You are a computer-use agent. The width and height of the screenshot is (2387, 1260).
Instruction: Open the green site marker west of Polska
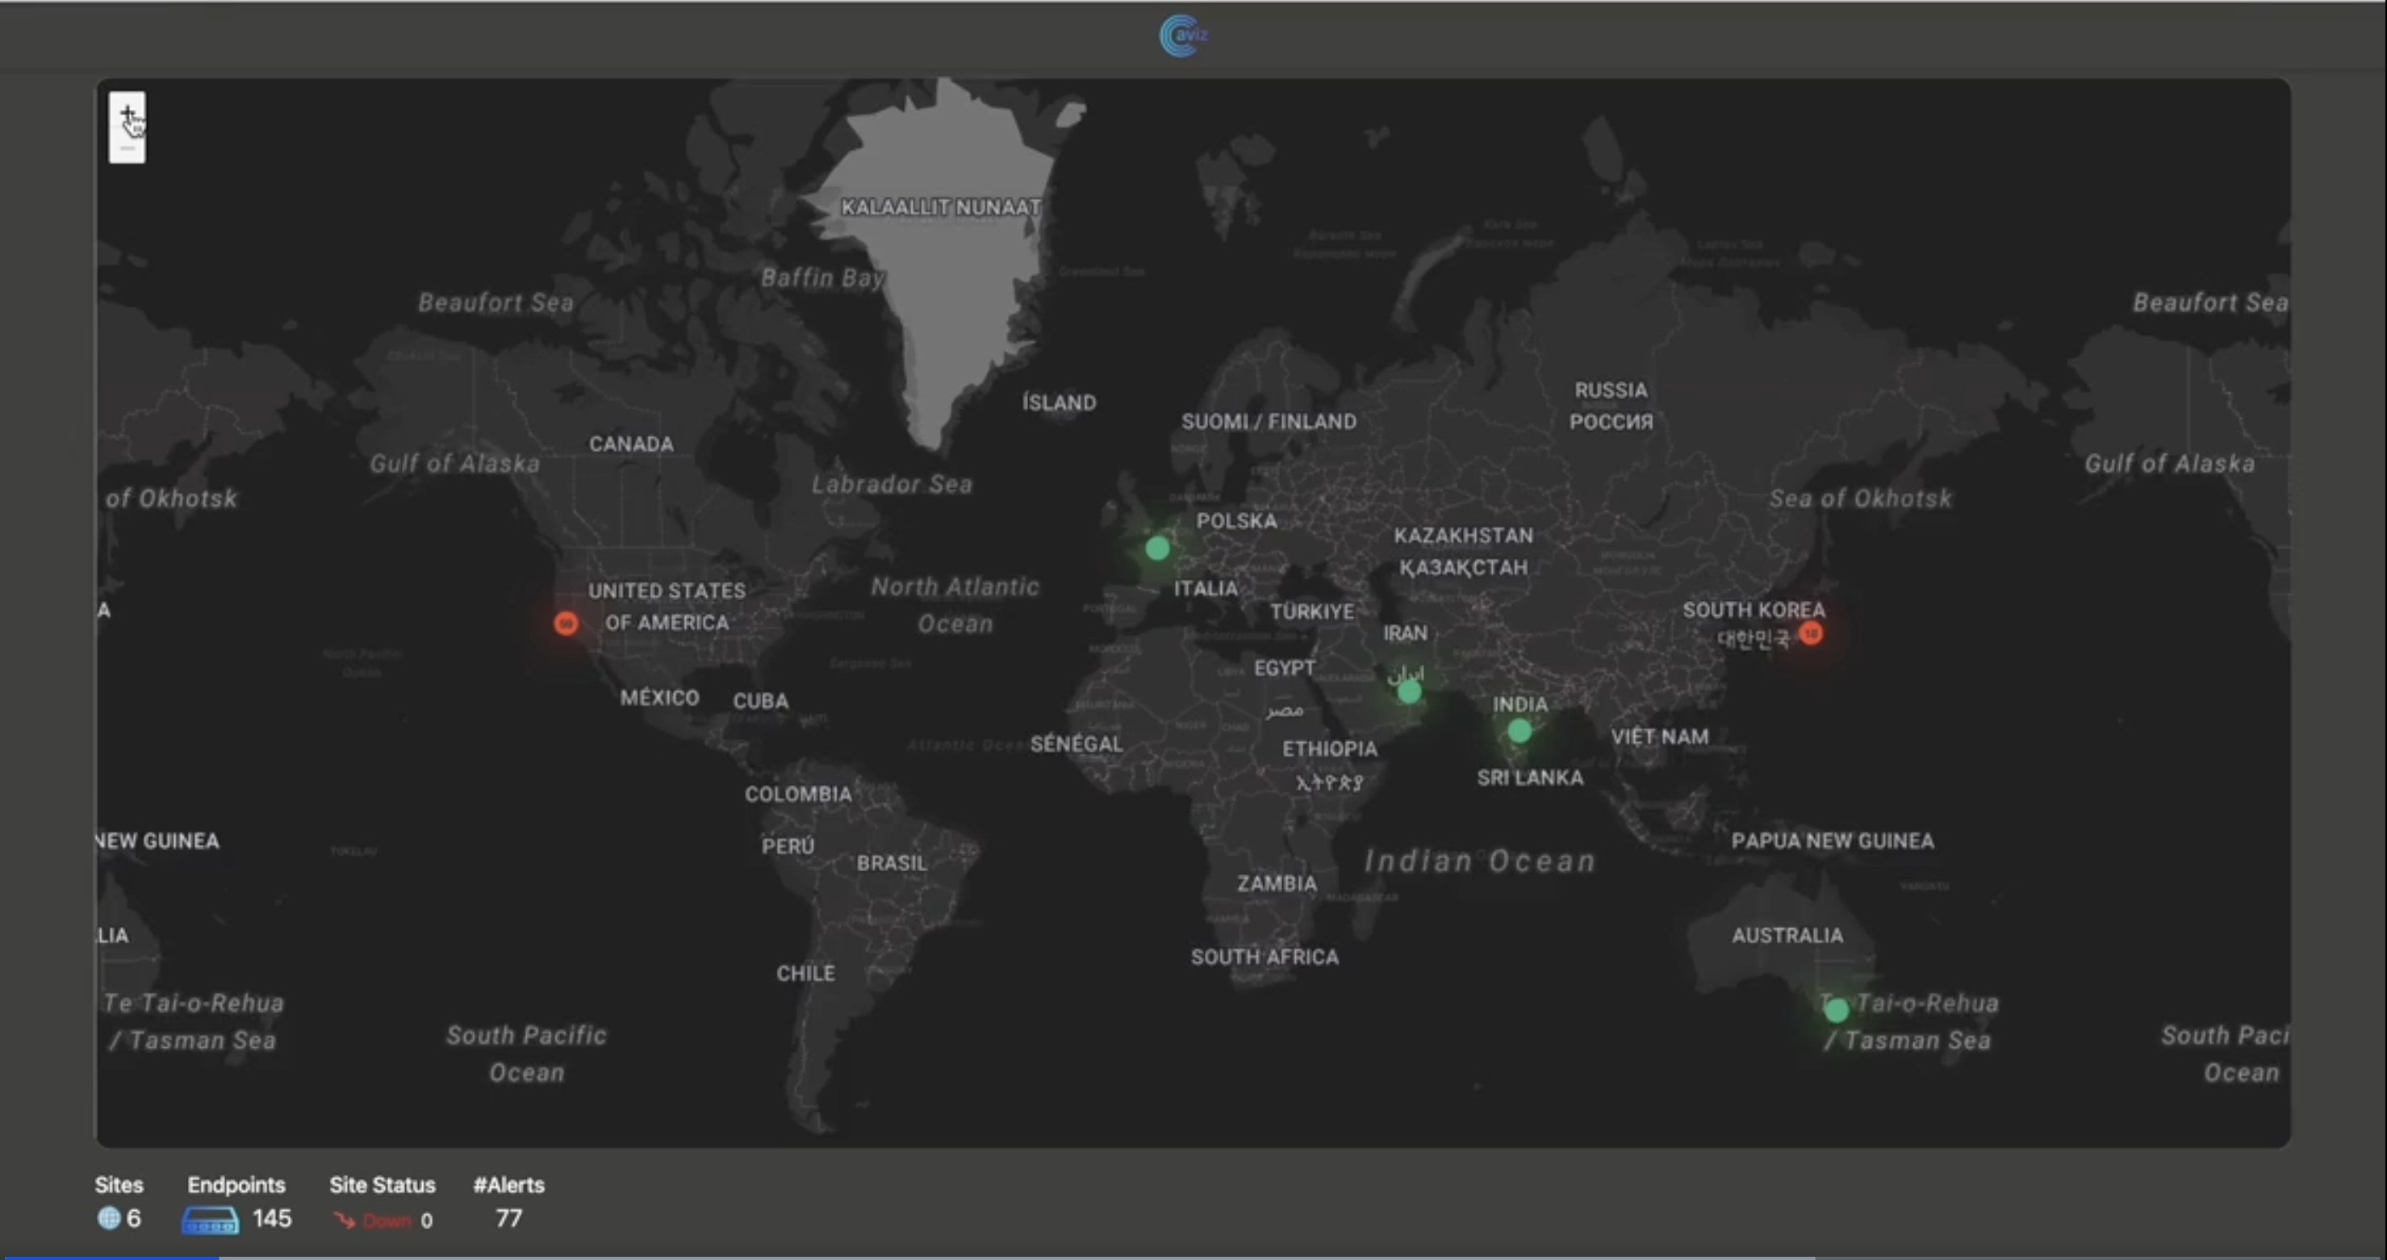[1156, 549]
